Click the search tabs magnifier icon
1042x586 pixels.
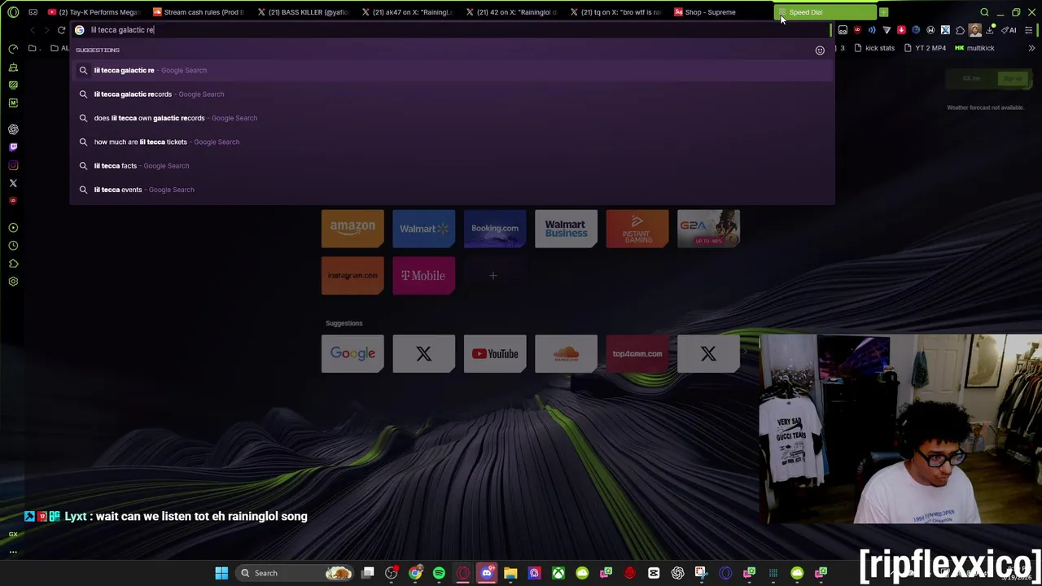(x=984, y=12)
